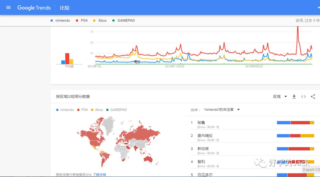Click the red PS4 average bar
The image size is (320, 177).
pyautogui.click(x=67, y=59)
